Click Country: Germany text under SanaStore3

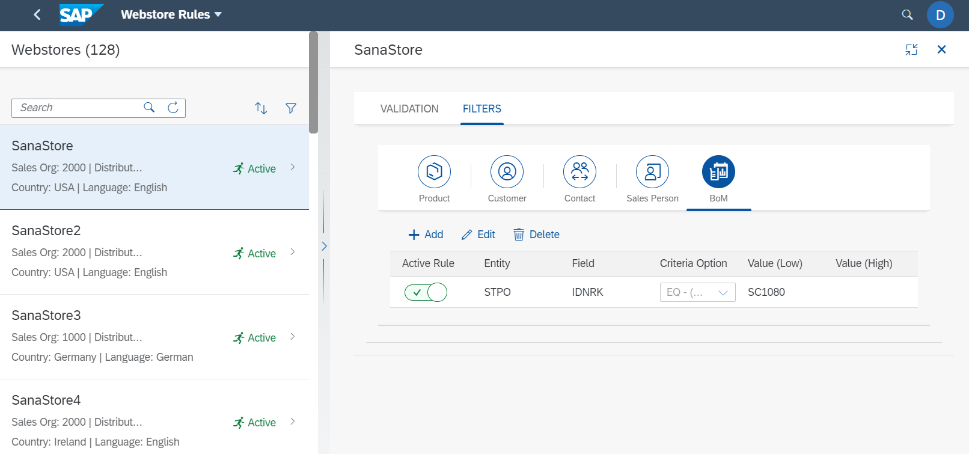[x=53, y=357]
